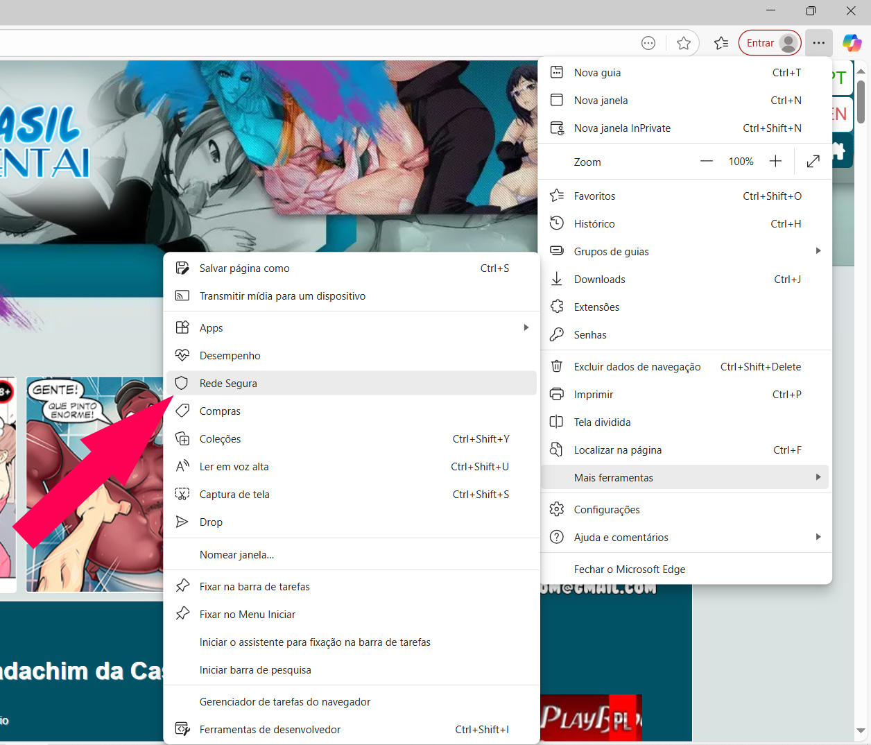Viewport: 871px width, 745px height.
Task: Click the scrollbar down arrow
Action: (861, 731)
